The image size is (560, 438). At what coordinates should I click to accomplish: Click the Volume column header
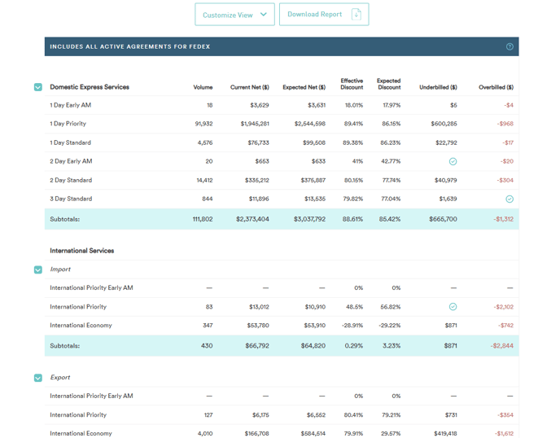pyautogui.click(x=203, y=87)
